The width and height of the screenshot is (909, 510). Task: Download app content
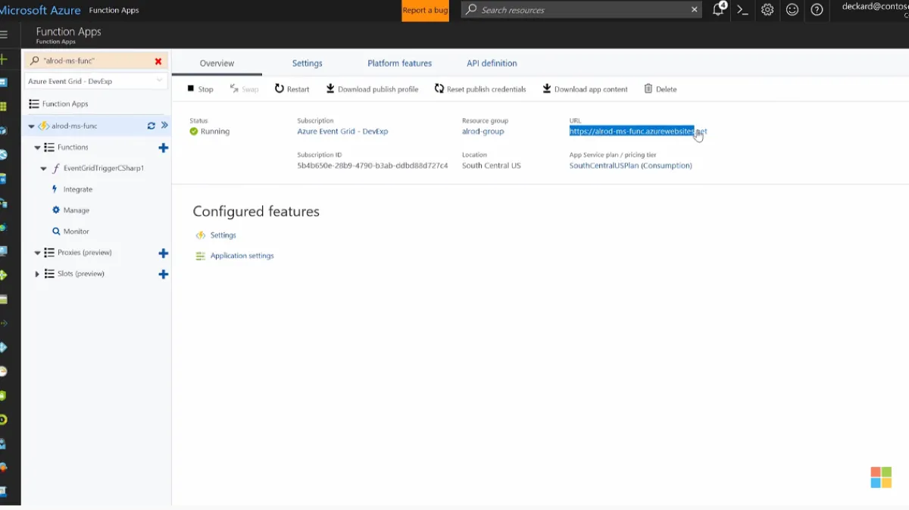[x=585, y=89]
